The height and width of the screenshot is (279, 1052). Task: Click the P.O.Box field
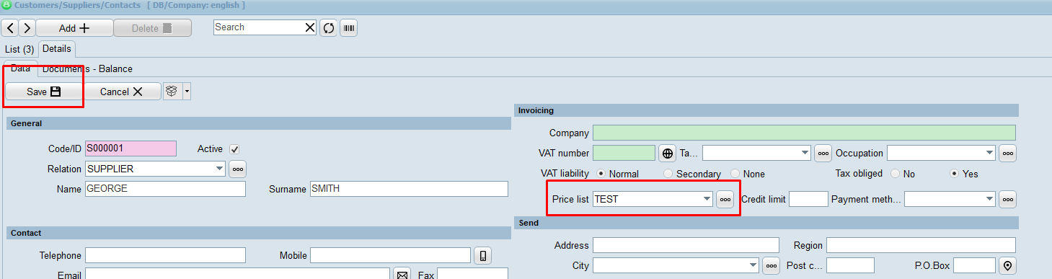974,265
